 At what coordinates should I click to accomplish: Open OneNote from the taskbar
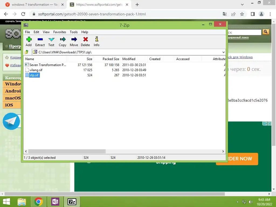tap(55, 202)
